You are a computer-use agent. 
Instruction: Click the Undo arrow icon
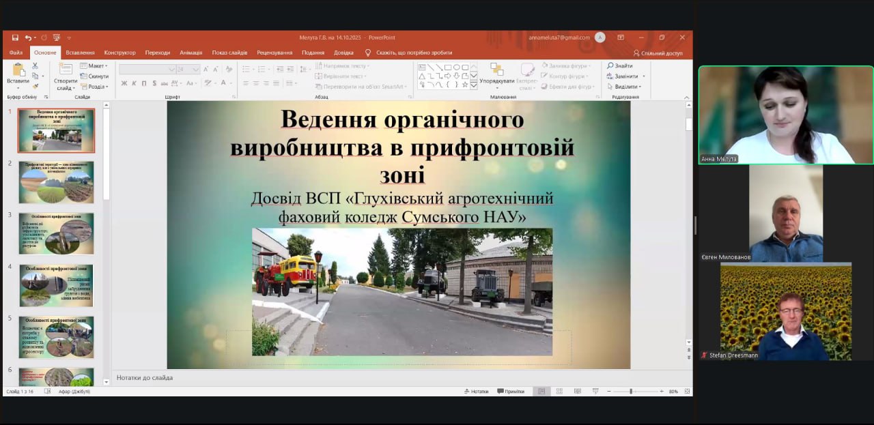28,38
